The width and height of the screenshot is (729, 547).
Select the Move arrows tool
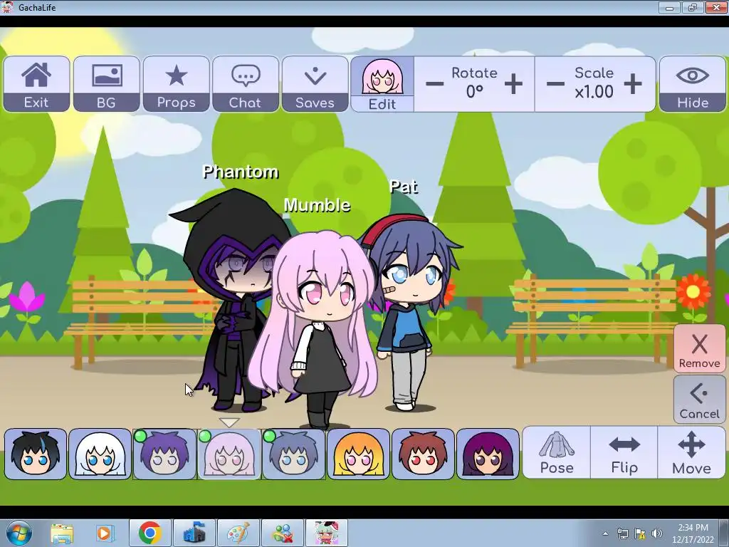pos(691,452)
